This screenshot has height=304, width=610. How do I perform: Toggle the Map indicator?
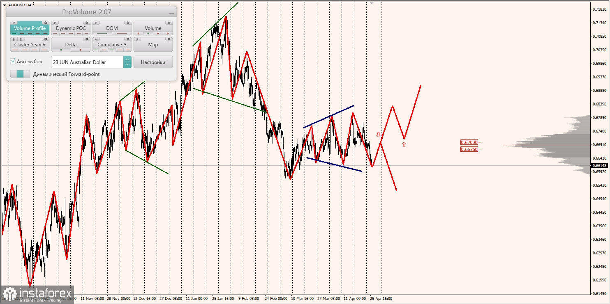pyautogui.click(x=153, y=44)
